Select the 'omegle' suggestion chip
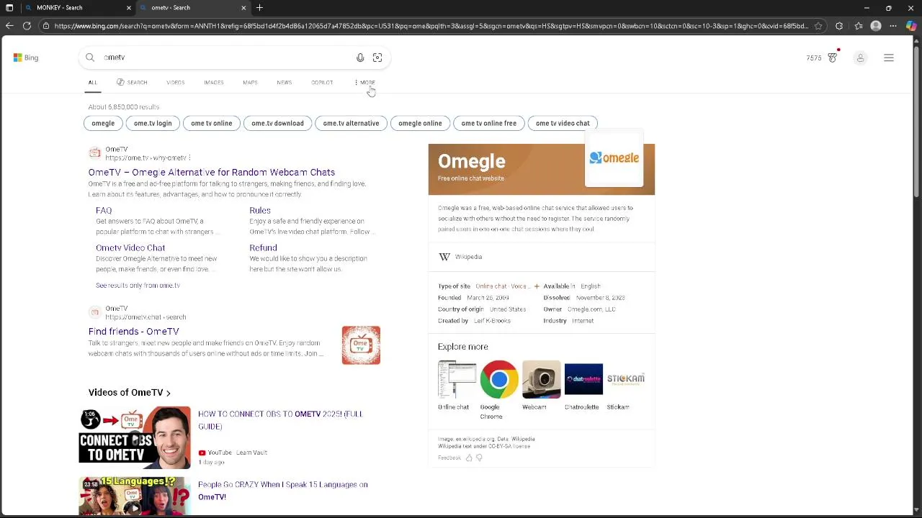Image resolution: width=922 pixels, height=518 pixels. coord(103,123)
